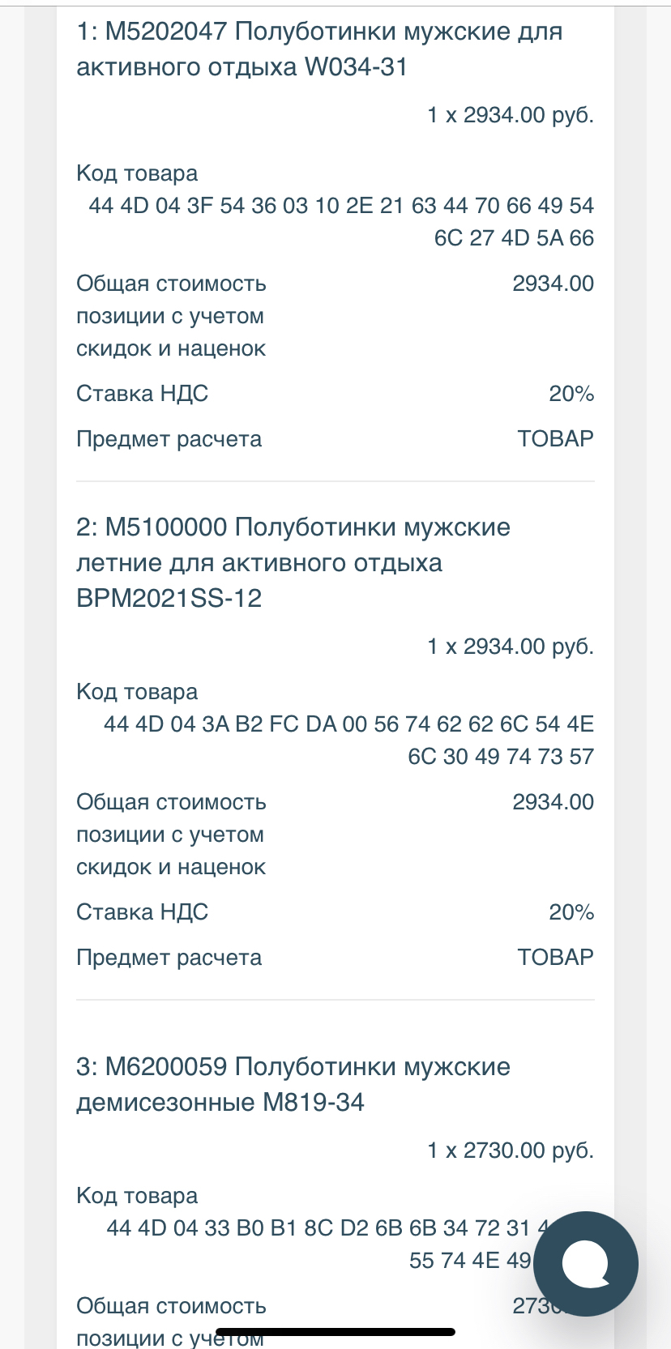This screenshot has height=1349, width=671.
Task: Tap the second item title M5100000
Action: [293, 562]
